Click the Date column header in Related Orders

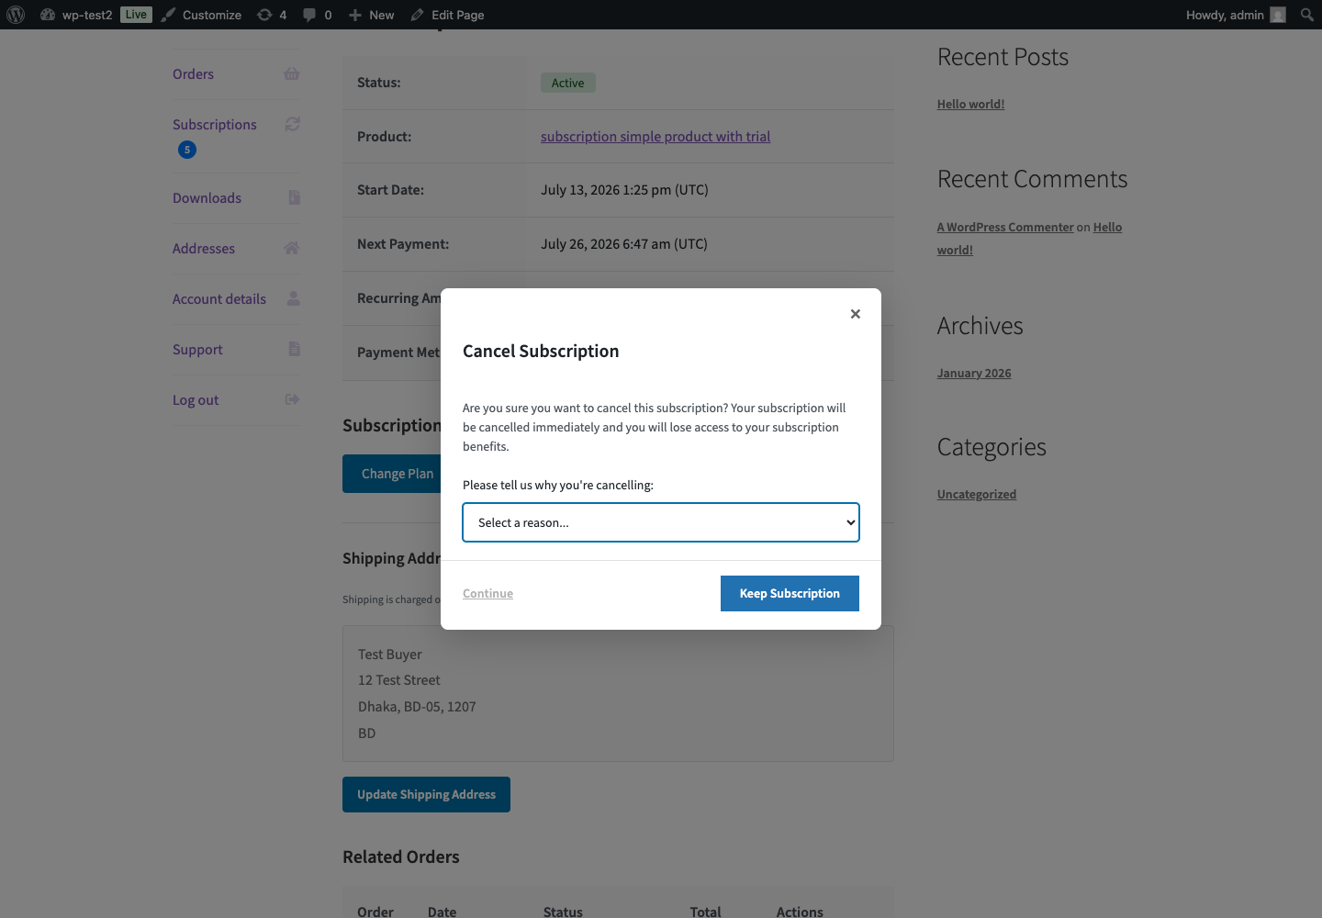pos(442,912)
